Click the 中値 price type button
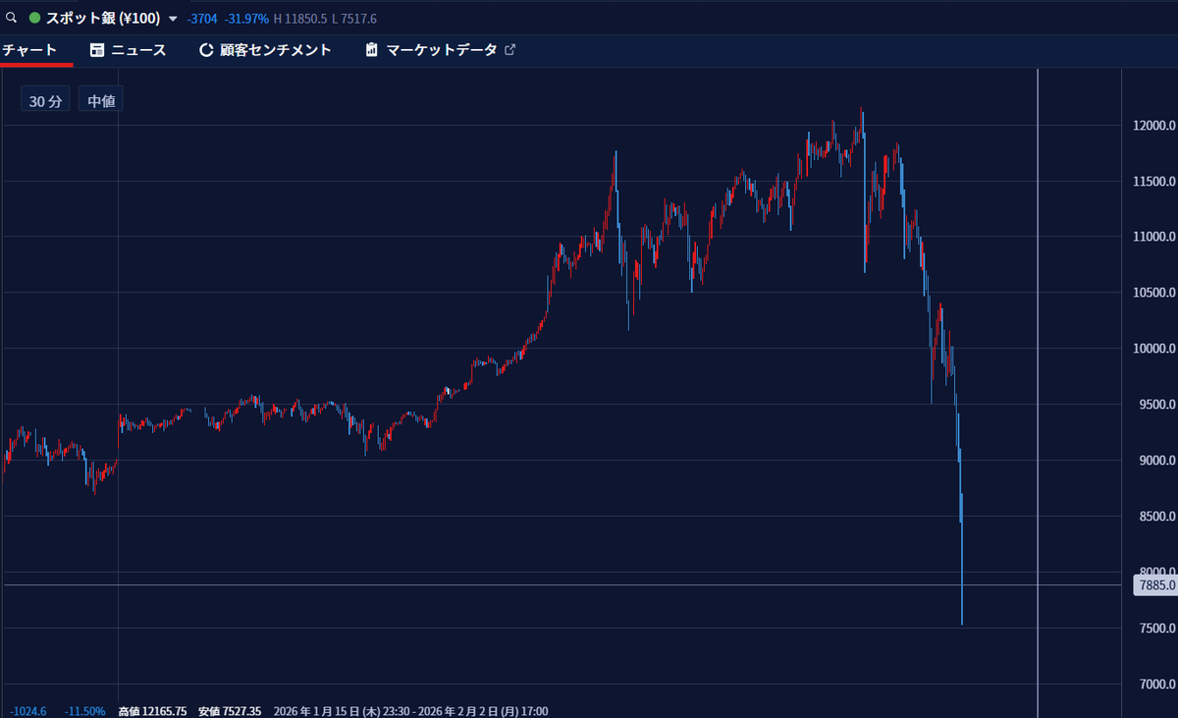The width and height of the screenshot is (1178, 718). pos(101,100)
